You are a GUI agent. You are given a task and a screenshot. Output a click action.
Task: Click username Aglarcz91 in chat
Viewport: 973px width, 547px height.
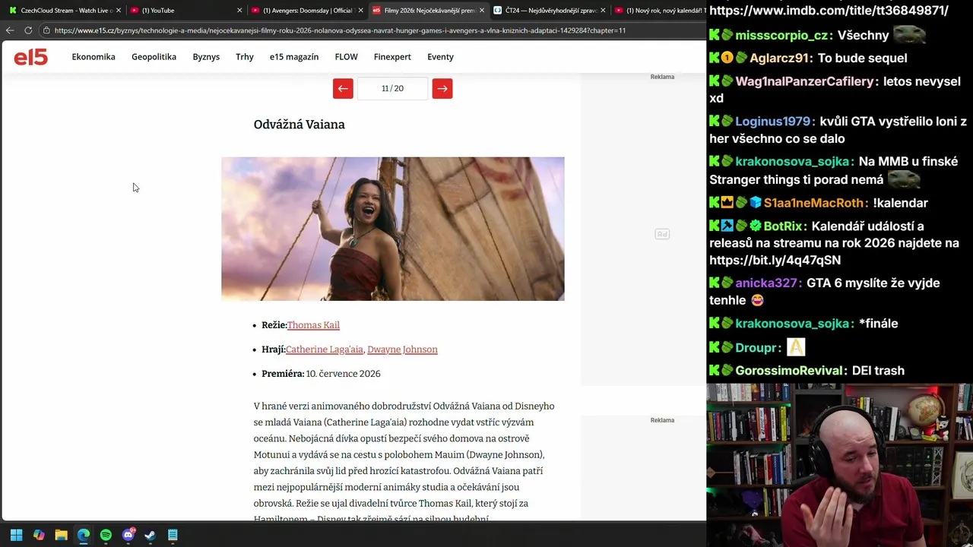pyautogui.click(x=779, y=58)
